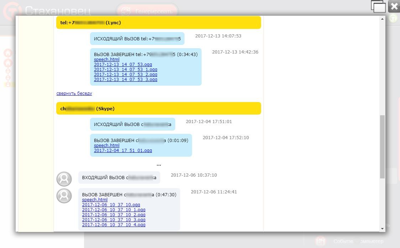
Task: Open recording 2017-12-13_14_07_53.ogg
Action: [x=123, y=65]
